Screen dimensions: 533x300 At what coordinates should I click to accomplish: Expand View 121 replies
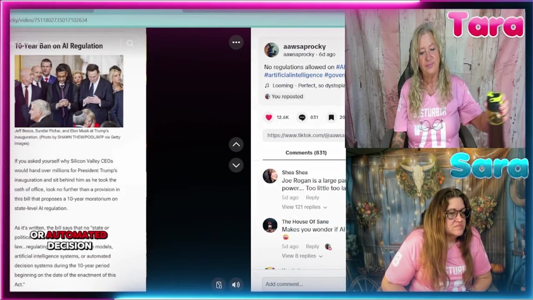(304, 207)
